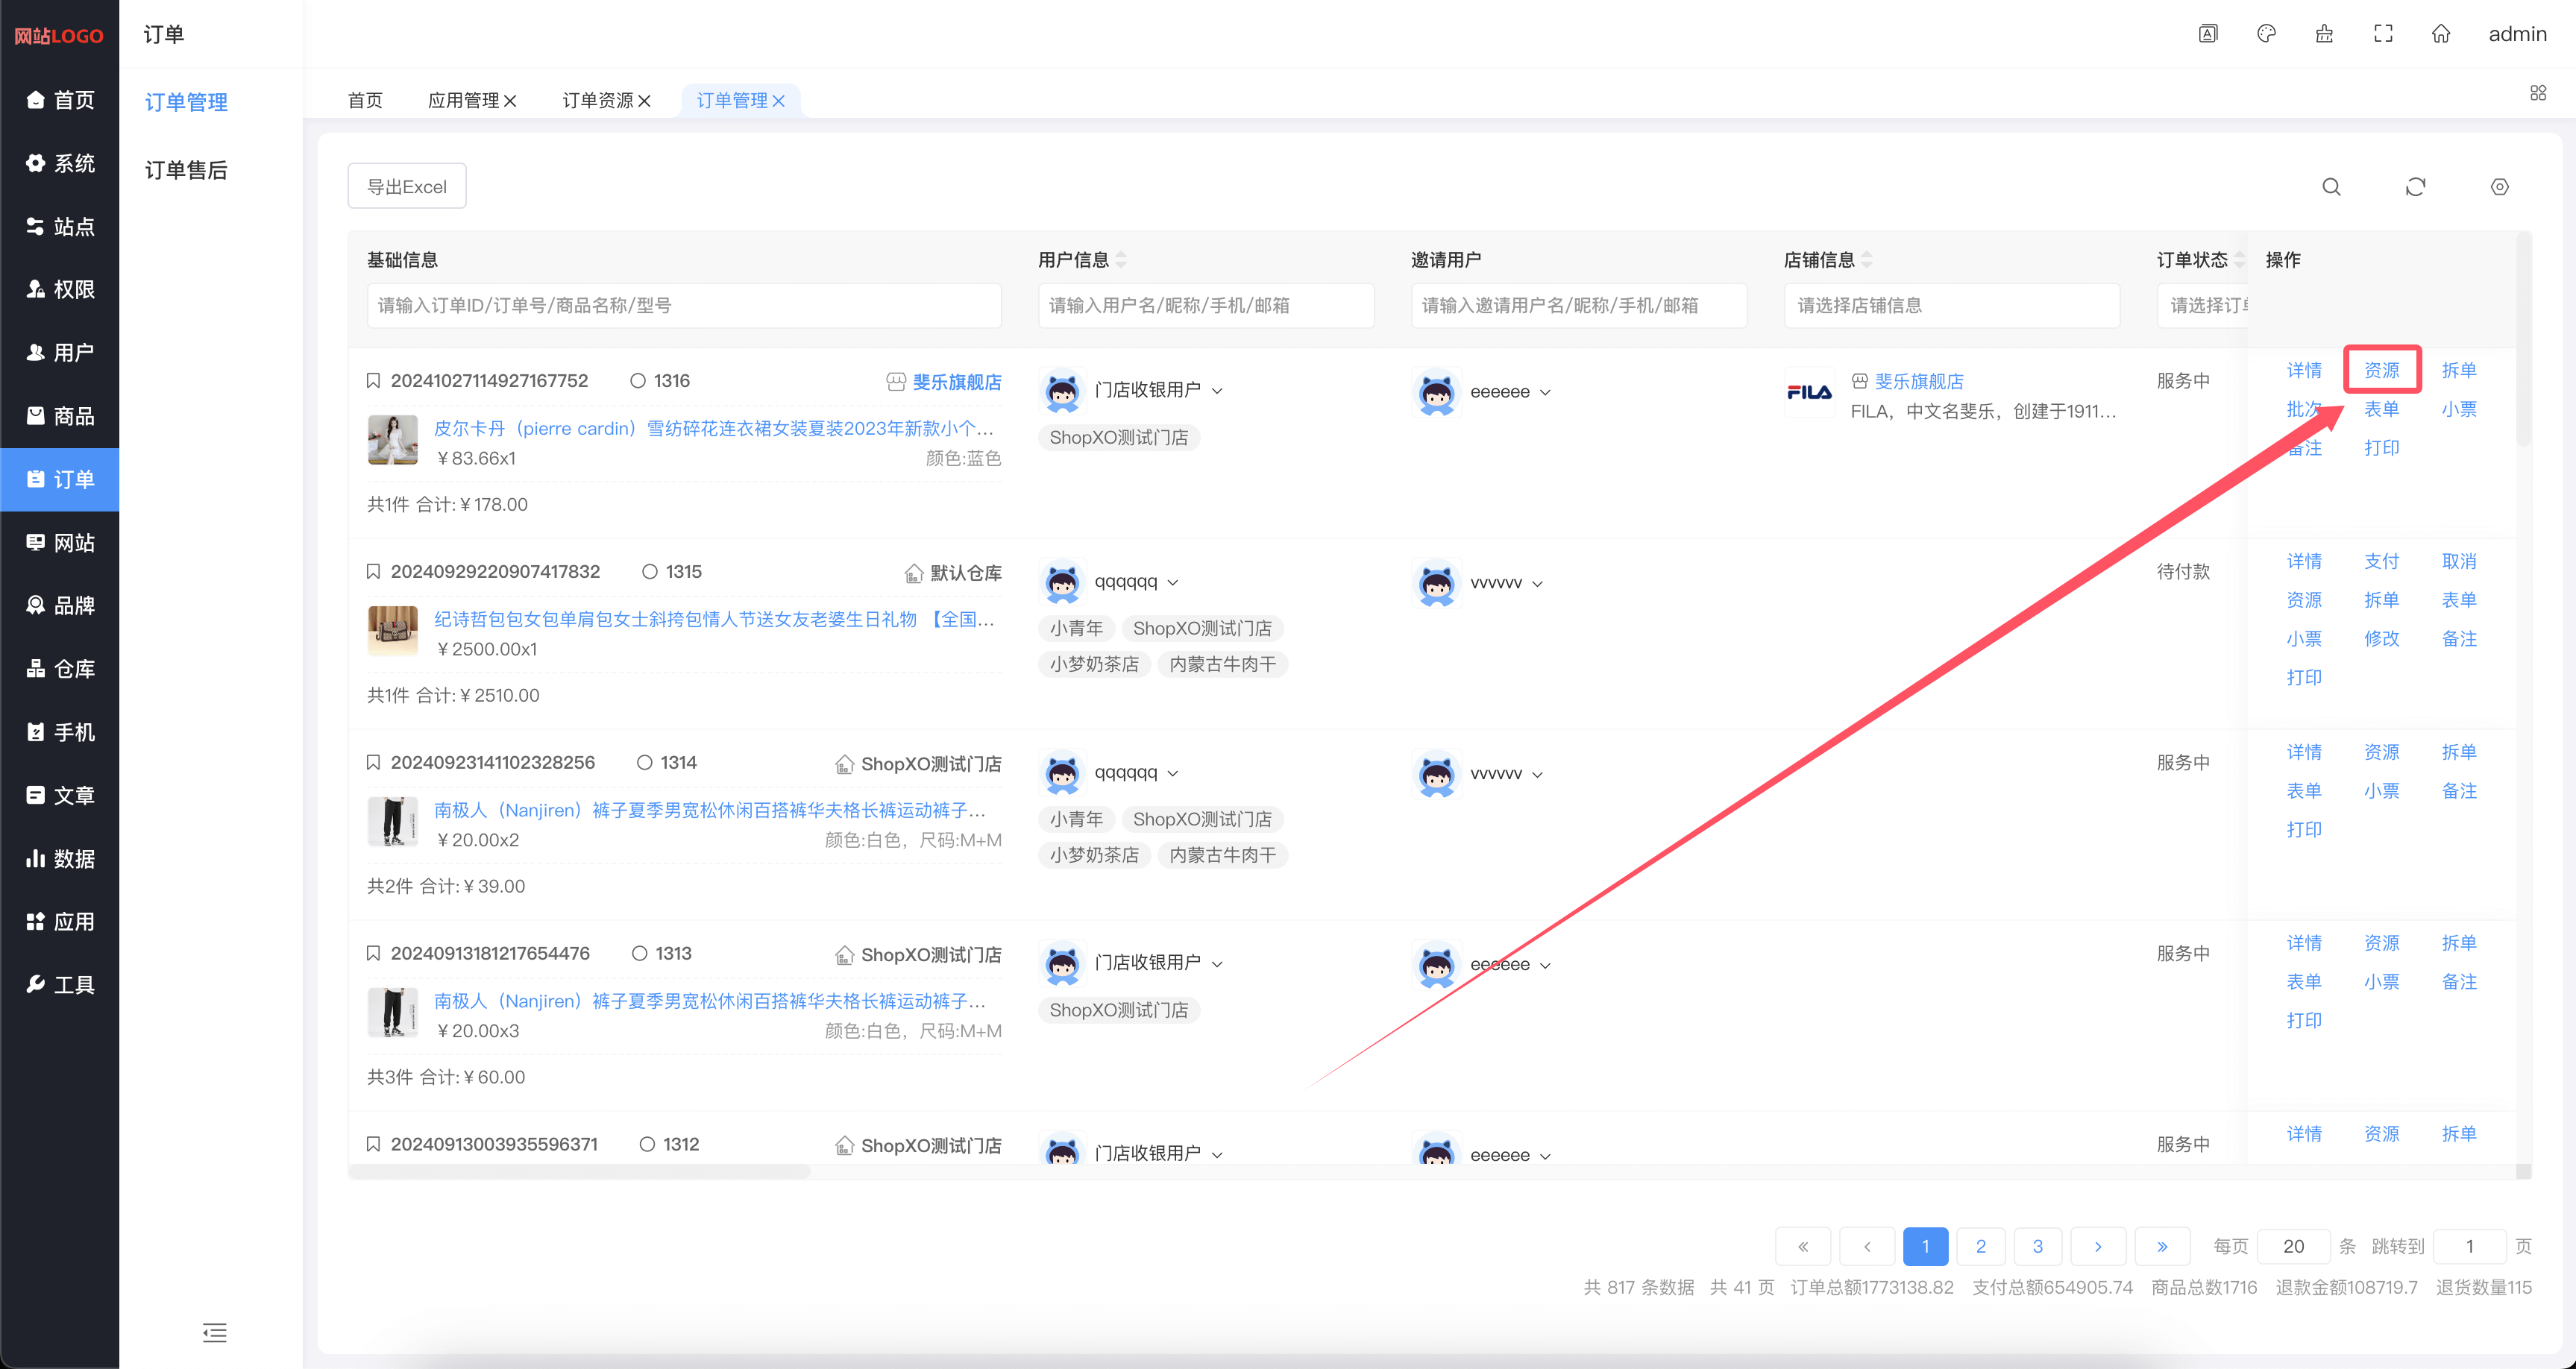Collapse the sidebar using the bottom toggle
The image size is (2576, 1369).
point(214,1333)
